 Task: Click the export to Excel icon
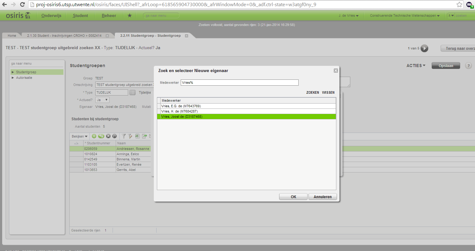coord(137,136)
